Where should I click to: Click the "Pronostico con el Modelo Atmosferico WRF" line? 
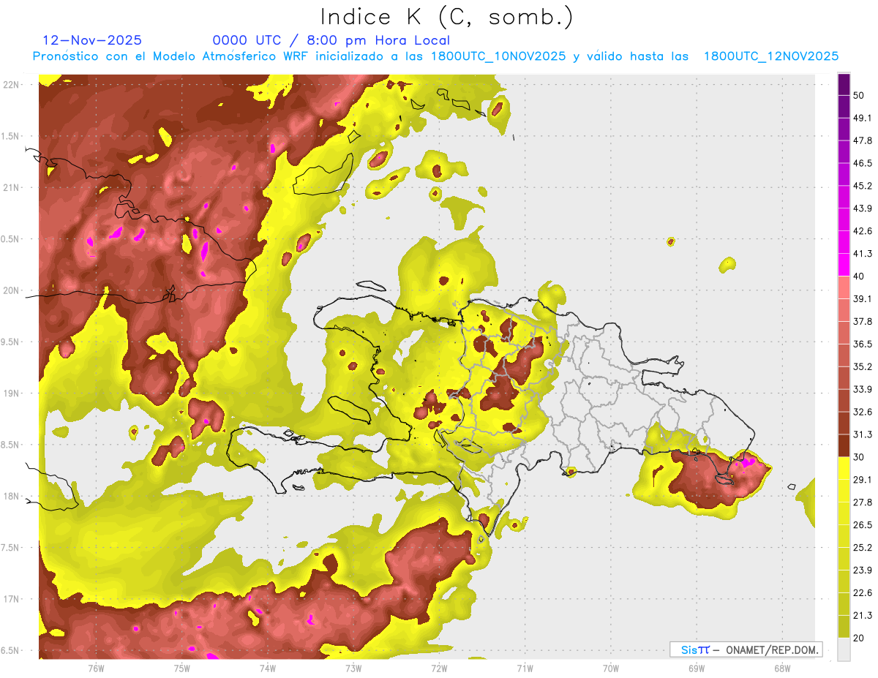(435, 56)
